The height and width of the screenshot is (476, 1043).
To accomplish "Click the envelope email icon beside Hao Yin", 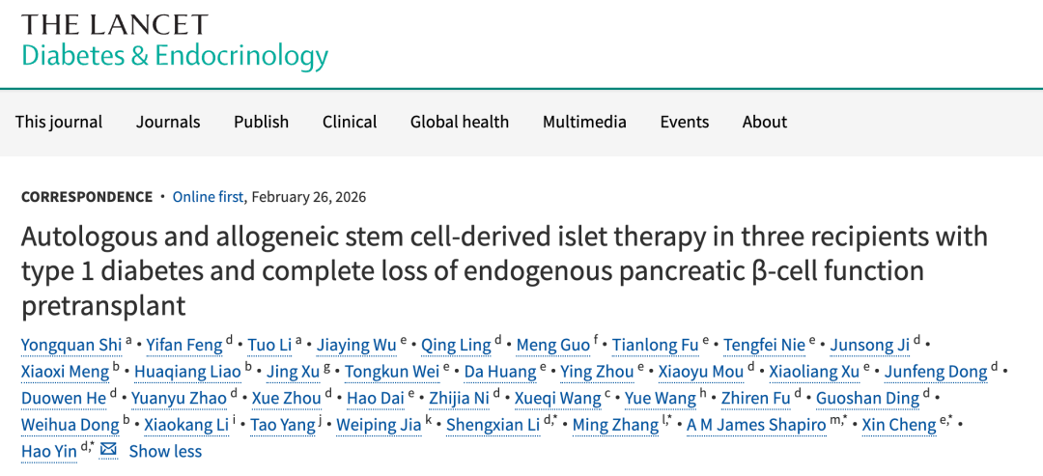I will click(108, 450).
